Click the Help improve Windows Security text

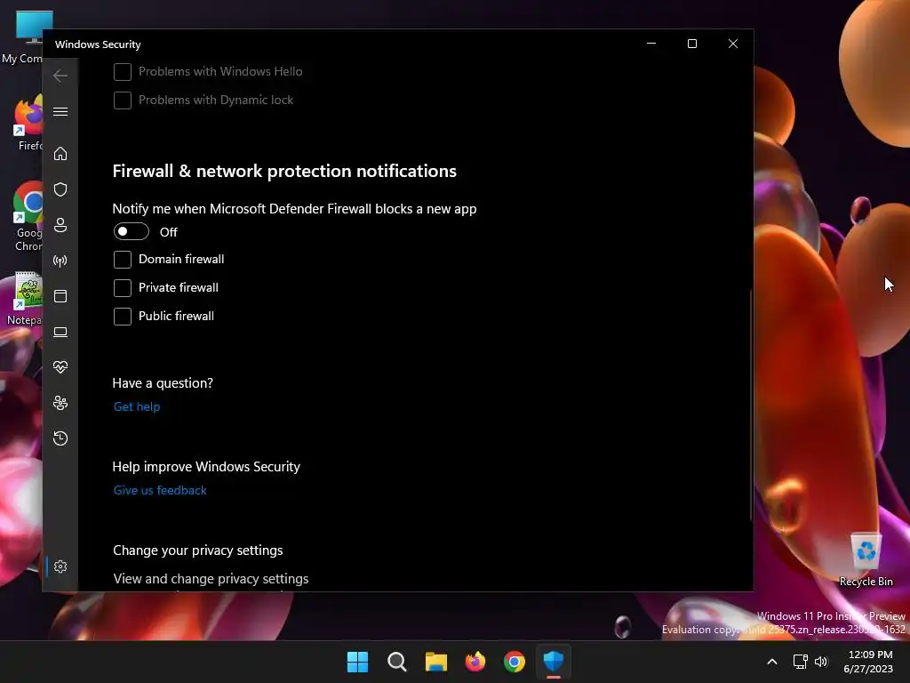[206, 467]
